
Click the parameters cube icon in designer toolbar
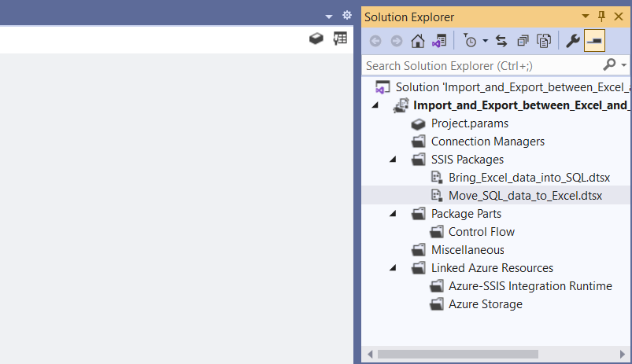[x=316, y=39]
